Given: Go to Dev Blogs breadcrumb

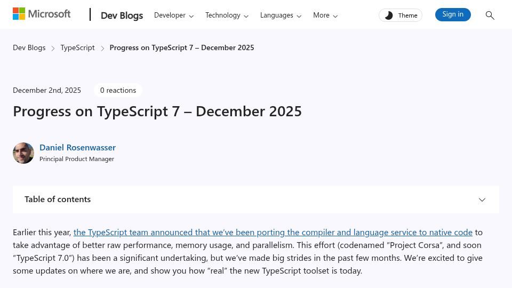Looking at the screenshot, I should point(29,47).
